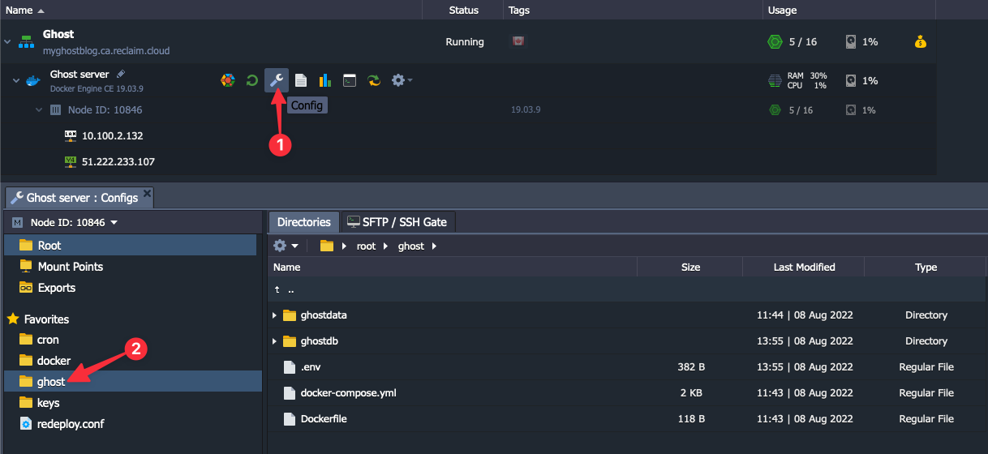
Task: Click LAN icon beside 10.100.2.132
Action: (x=71, y=135)
